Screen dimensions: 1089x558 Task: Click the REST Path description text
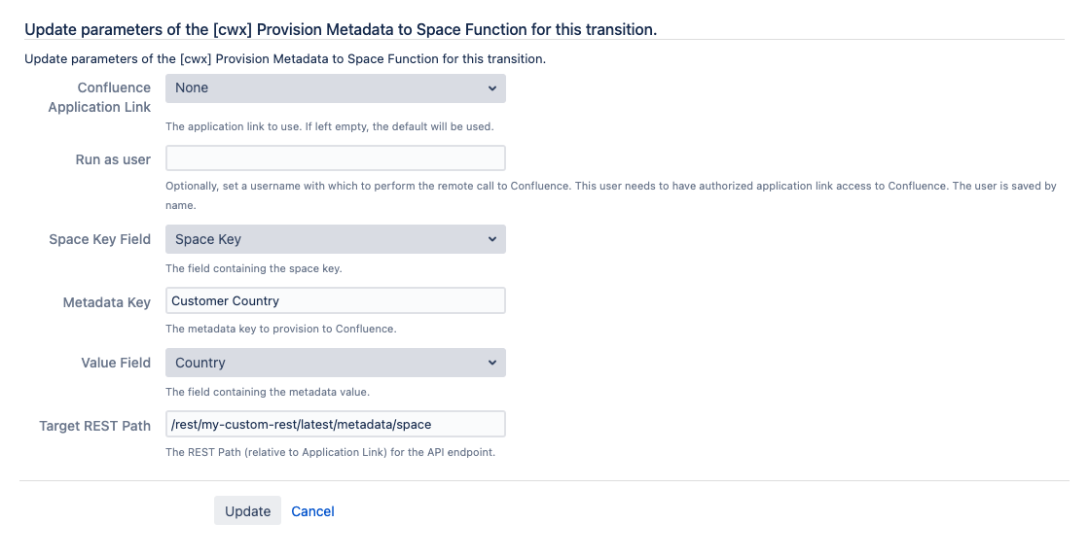[x=331, y=452]
